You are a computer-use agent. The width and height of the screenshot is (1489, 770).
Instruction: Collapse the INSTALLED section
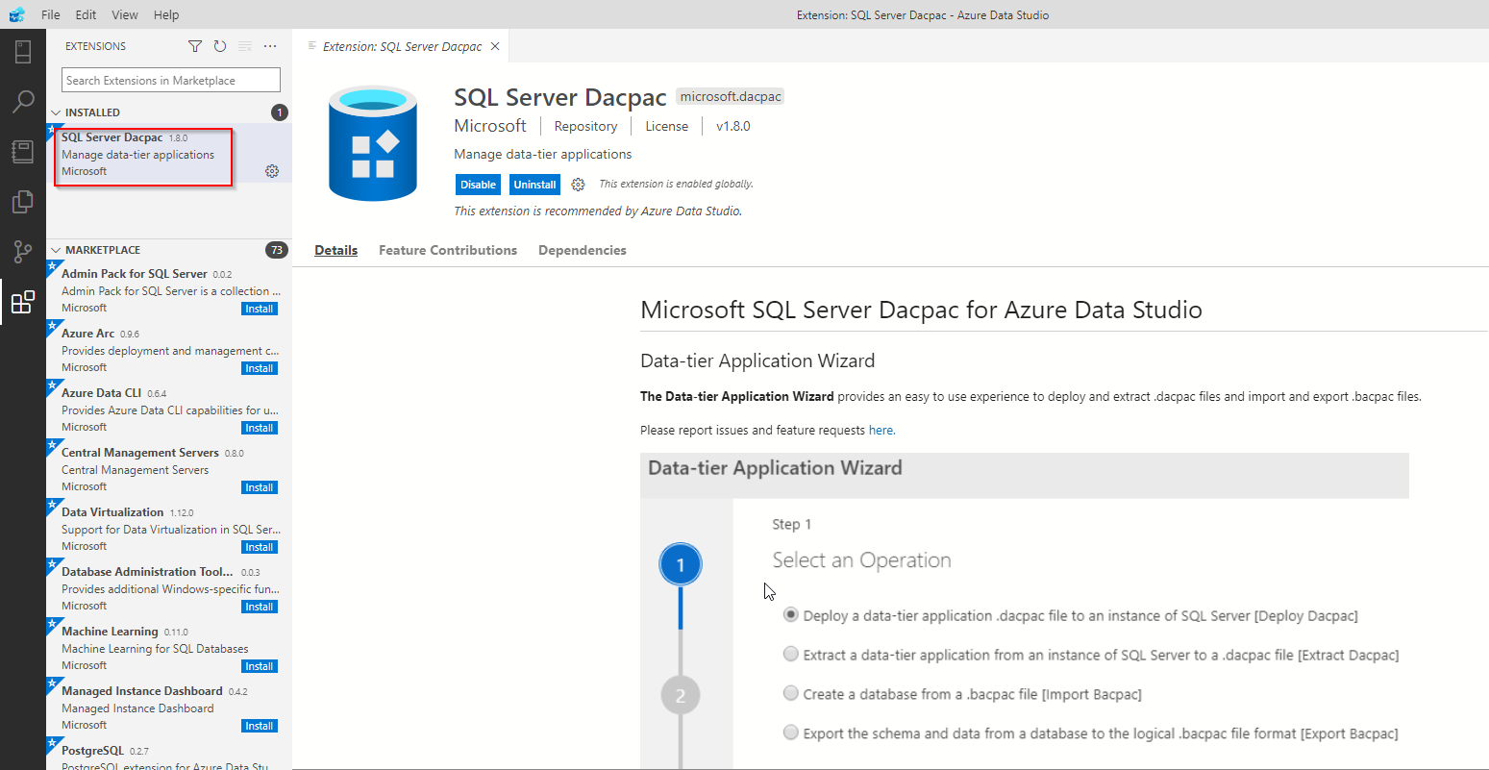pyautogui.click(x=56, y=112)
